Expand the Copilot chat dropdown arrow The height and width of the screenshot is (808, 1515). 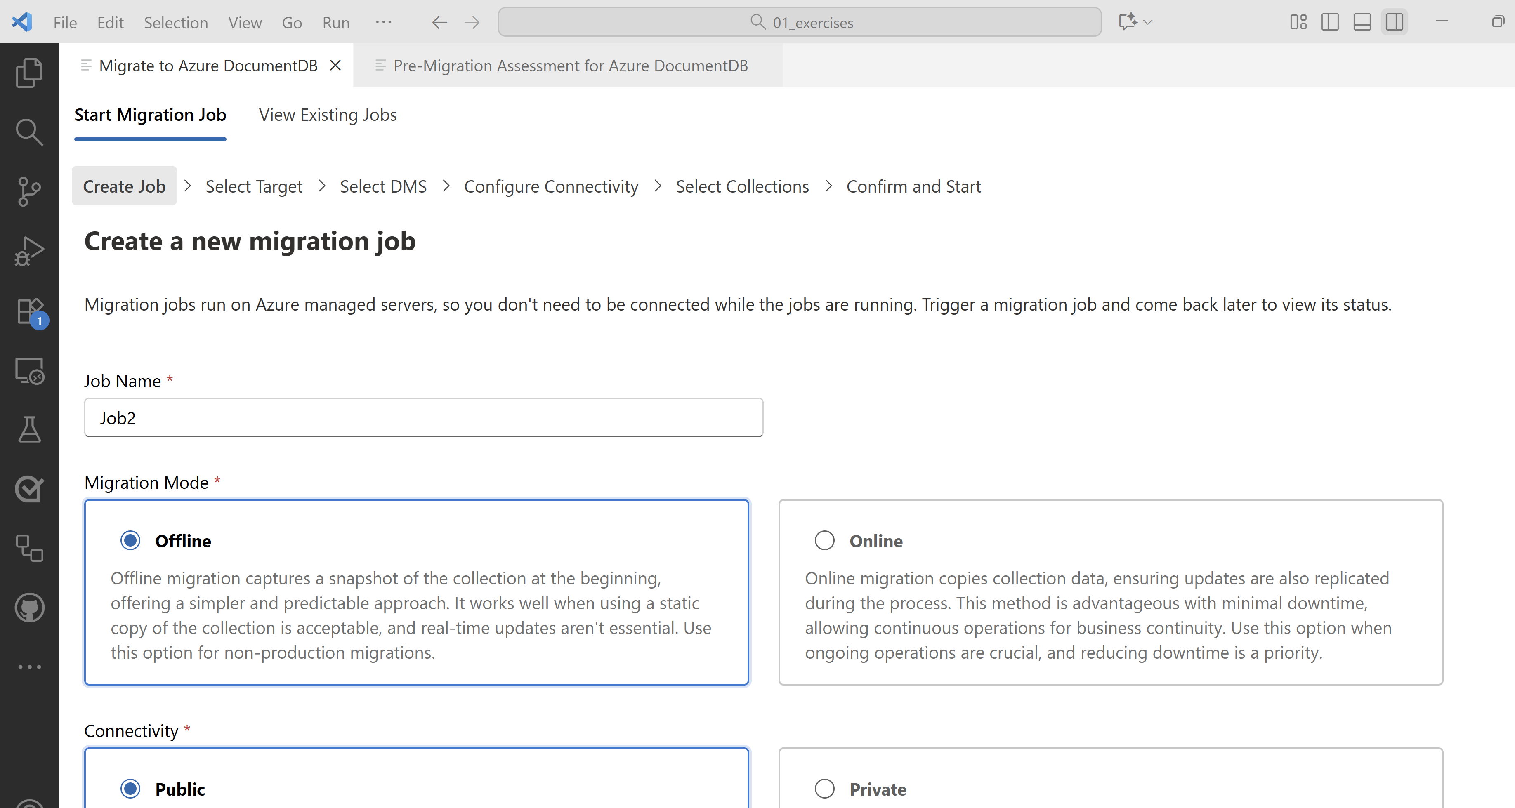pos(1147,22)
